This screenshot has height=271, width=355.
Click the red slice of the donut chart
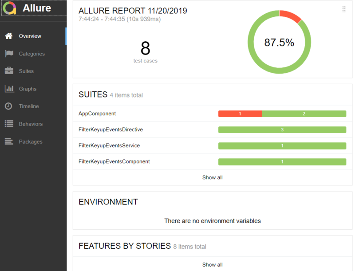[x=290, y=16]
